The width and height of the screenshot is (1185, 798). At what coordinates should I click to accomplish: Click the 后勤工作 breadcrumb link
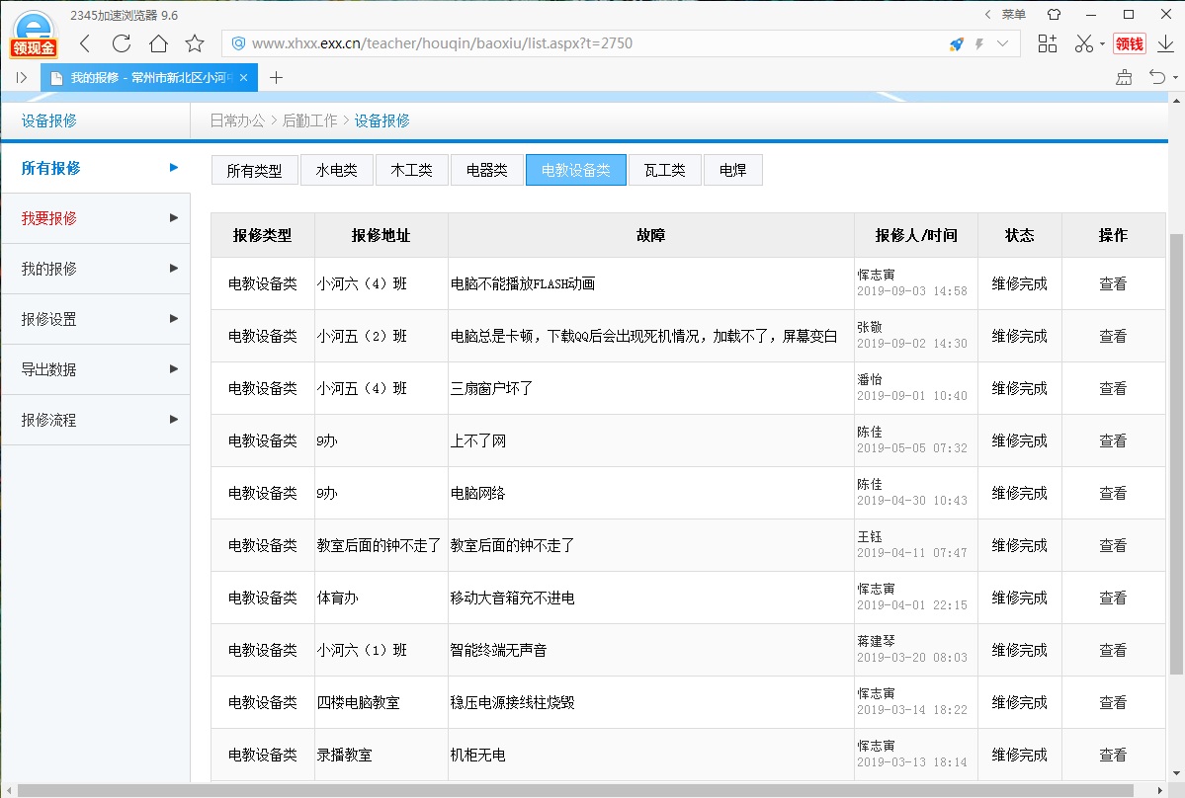(310, 120)
